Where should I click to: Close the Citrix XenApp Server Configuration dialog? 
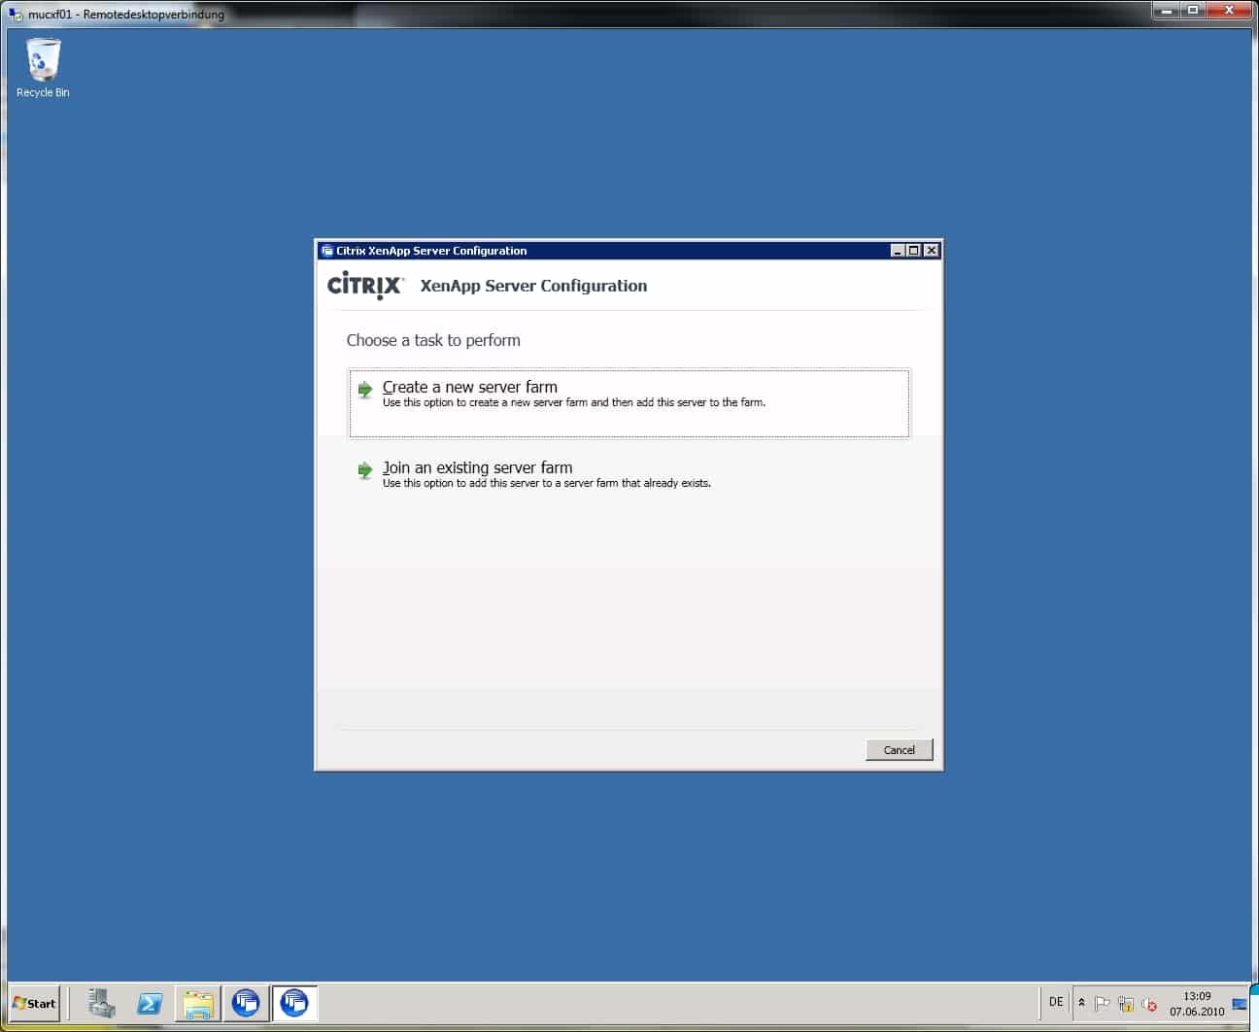(x=932, y=251)
